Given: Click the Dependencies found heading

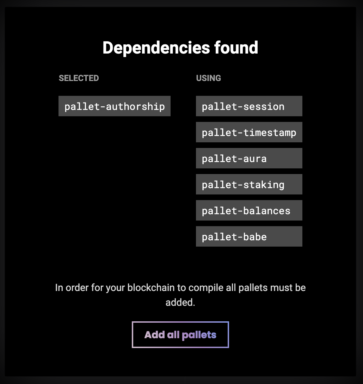Looking at the screenshot, I should 180,48.
